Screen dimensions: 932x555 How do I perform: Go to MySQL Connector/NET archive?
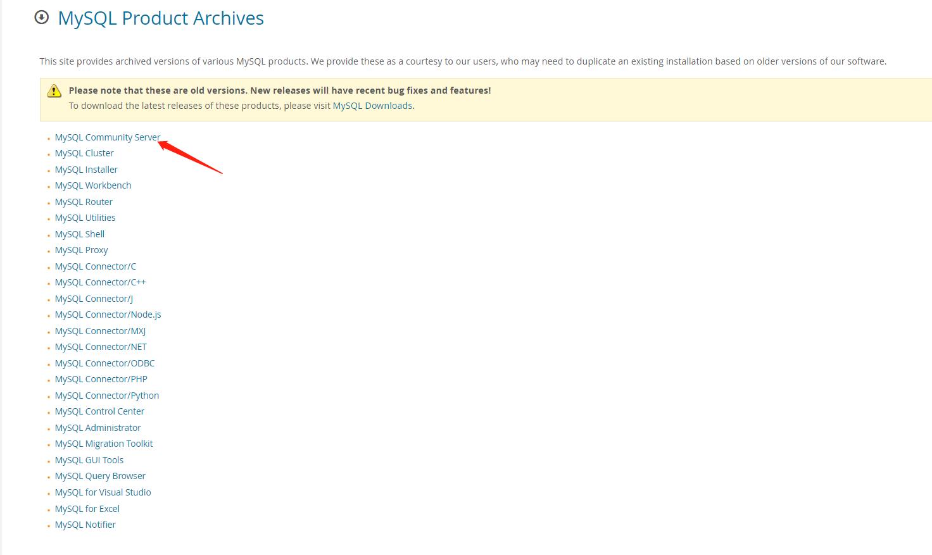pyautogui.click(x=101, y=347)
